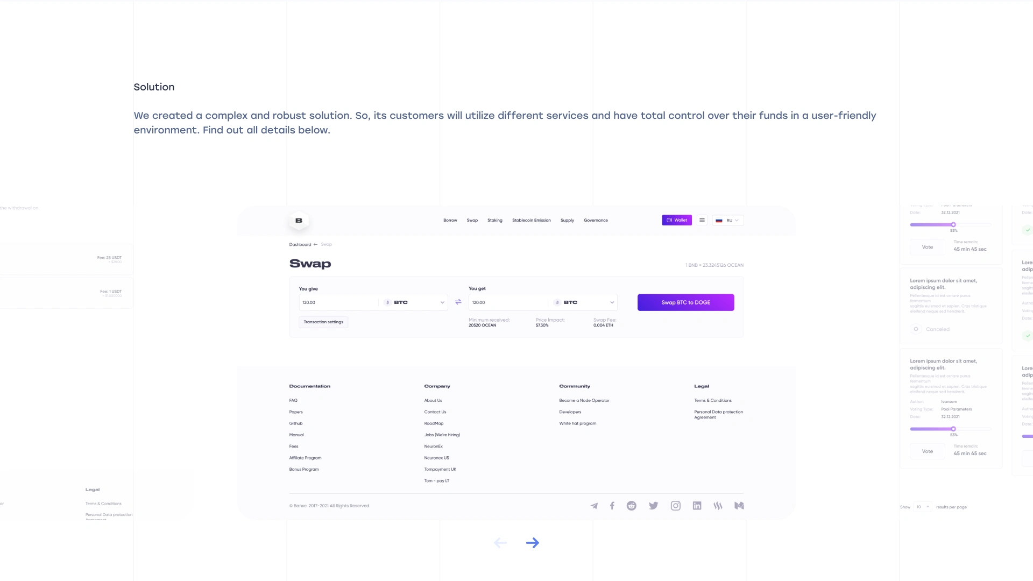Click the Telegram icon in footer

(x=594, y=506)
